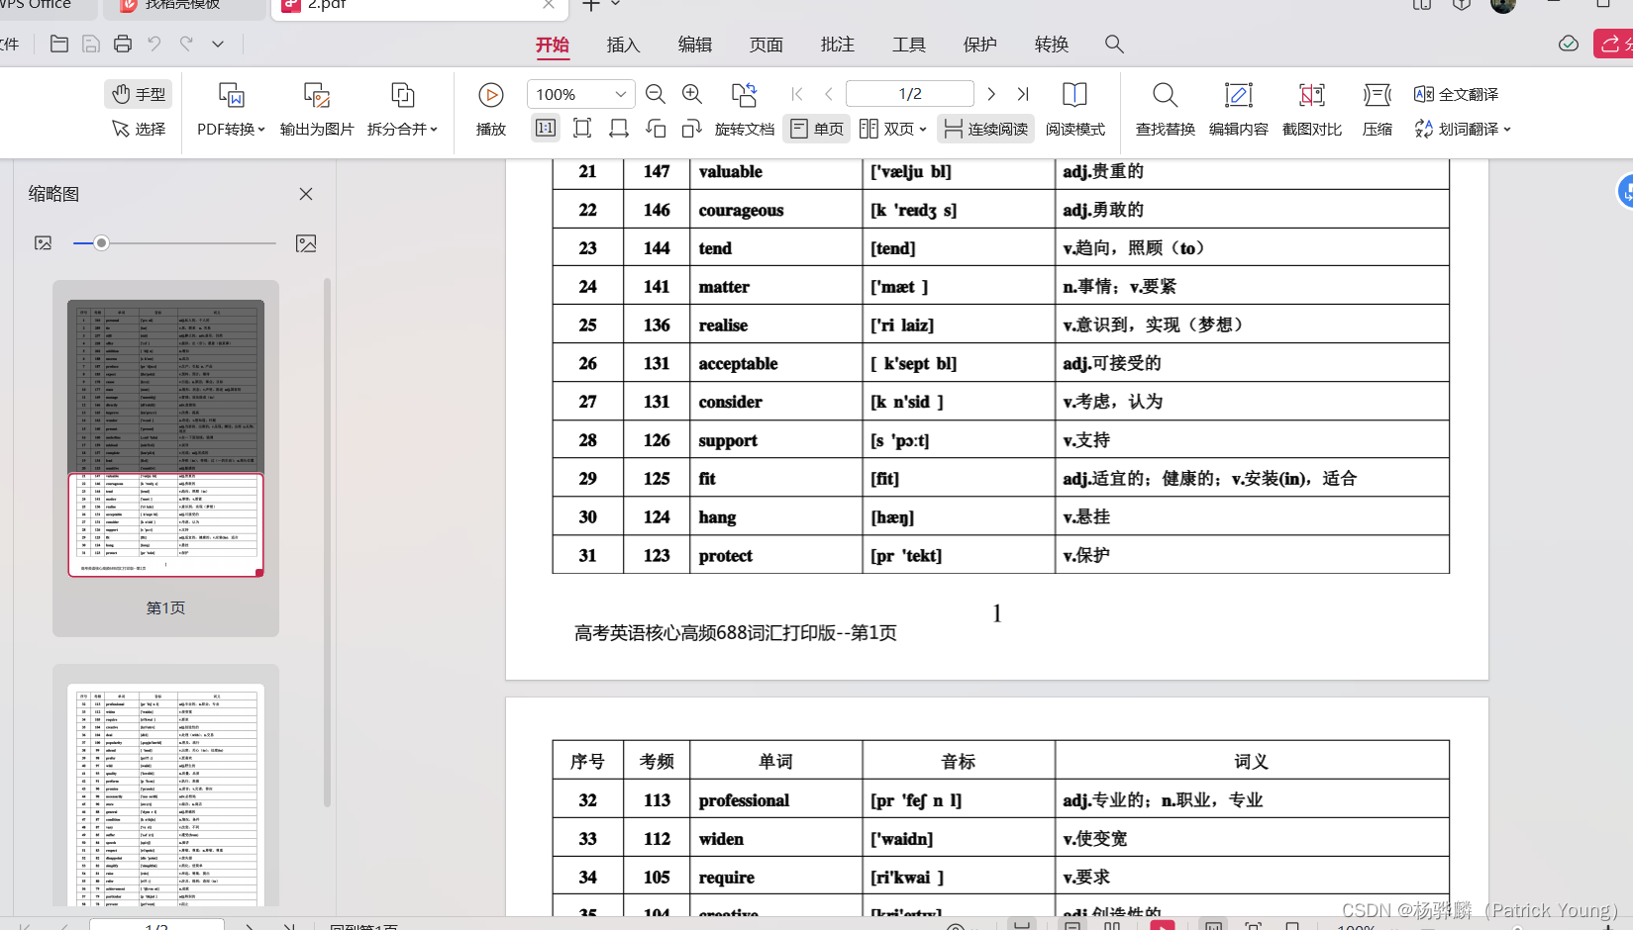Image resolution: width=1633 pixels, height=930 pixels.
Task: Switch to the 开始 ribbon tab
Action: point(553,45)
